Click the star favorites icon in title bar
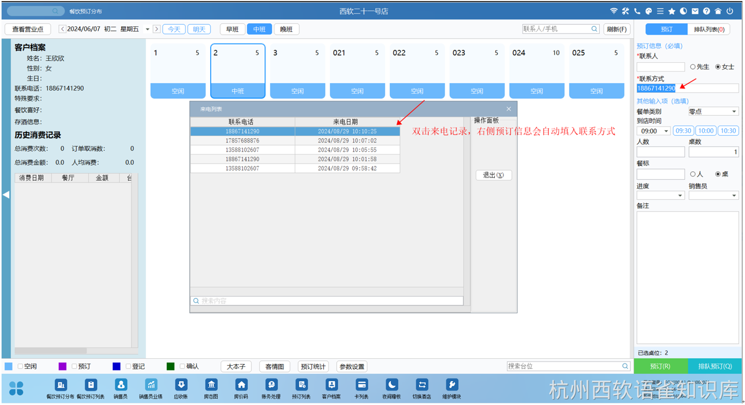745x405 pixels. (x=671, y=11)
